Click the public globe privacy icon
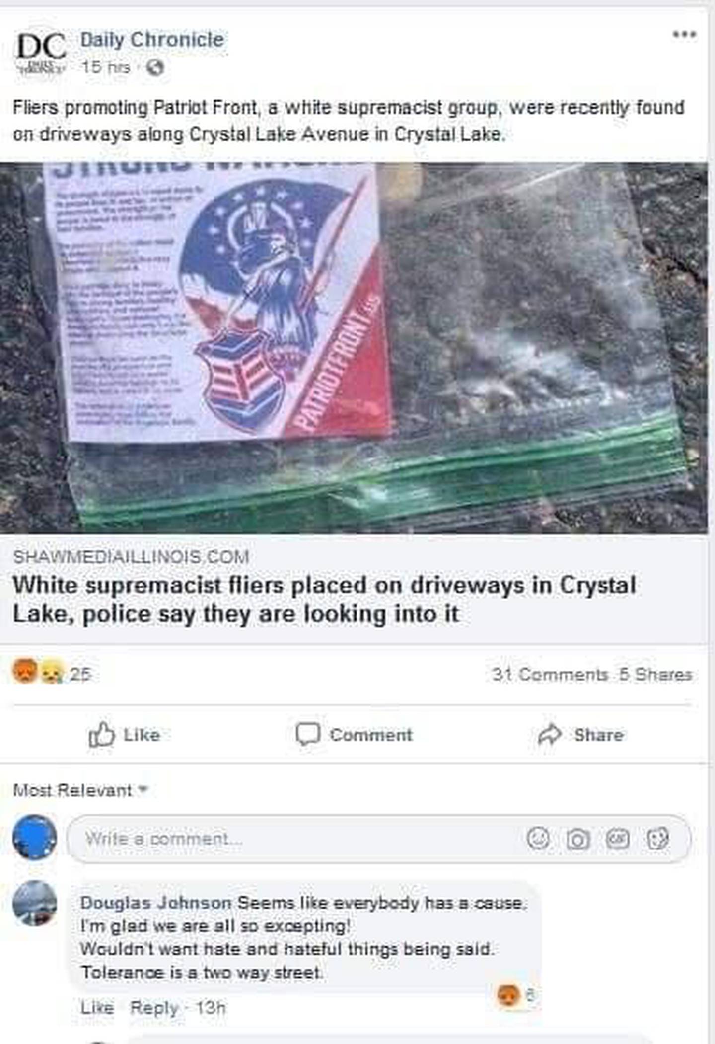This screenshot has height=1044, width=715. tap(155, 67)
